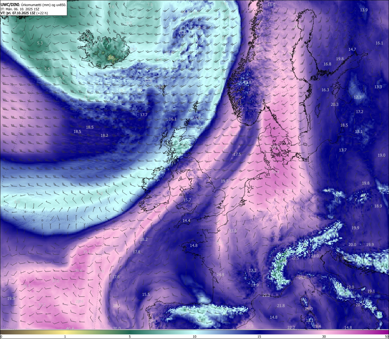Screen dimensions: 389x339
Task: Click the 17.5 value over the North Sea
Action: (237, 154)
